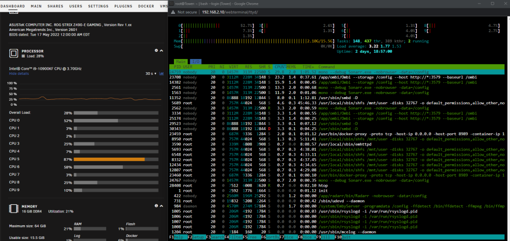Select process row PID 11352 smbd
The image size is (510, 241).
[x=337, y=98]
